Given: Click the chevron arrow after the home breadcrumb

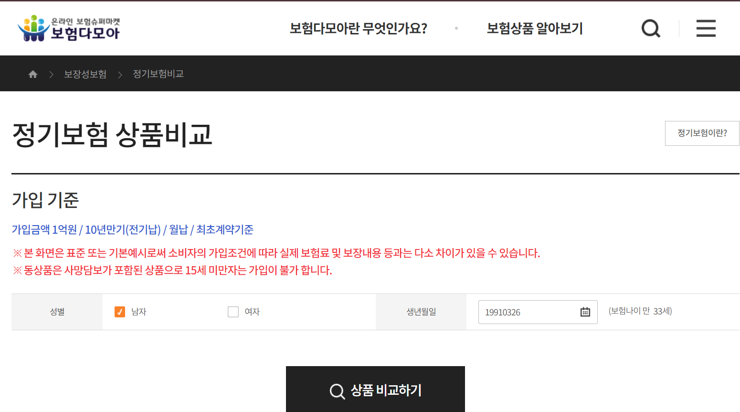Looking at the screenshot, I should coord(51,74).
